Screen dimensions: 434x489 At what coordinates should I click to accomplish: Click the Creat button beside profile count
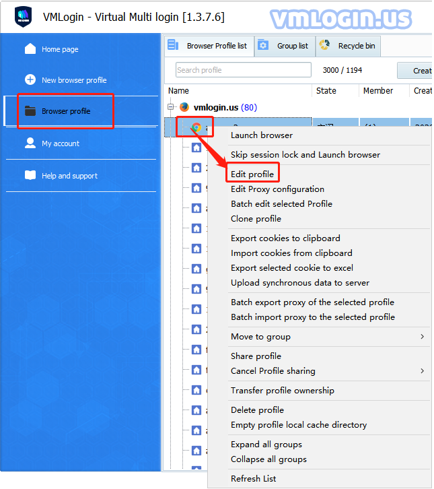coord(415,71)
